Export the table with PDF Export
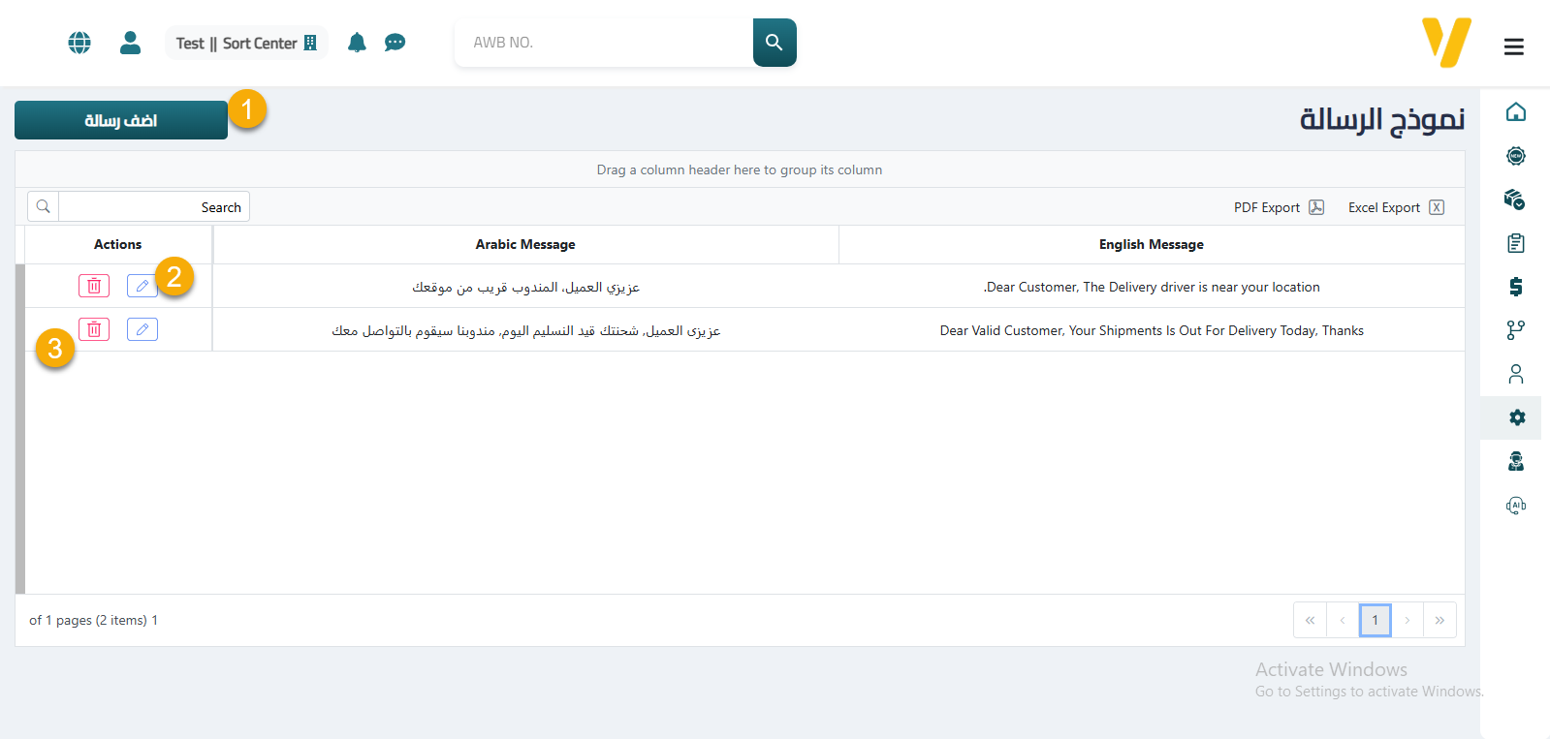This screenshot has width=1550, height=739. [1279, 207]
